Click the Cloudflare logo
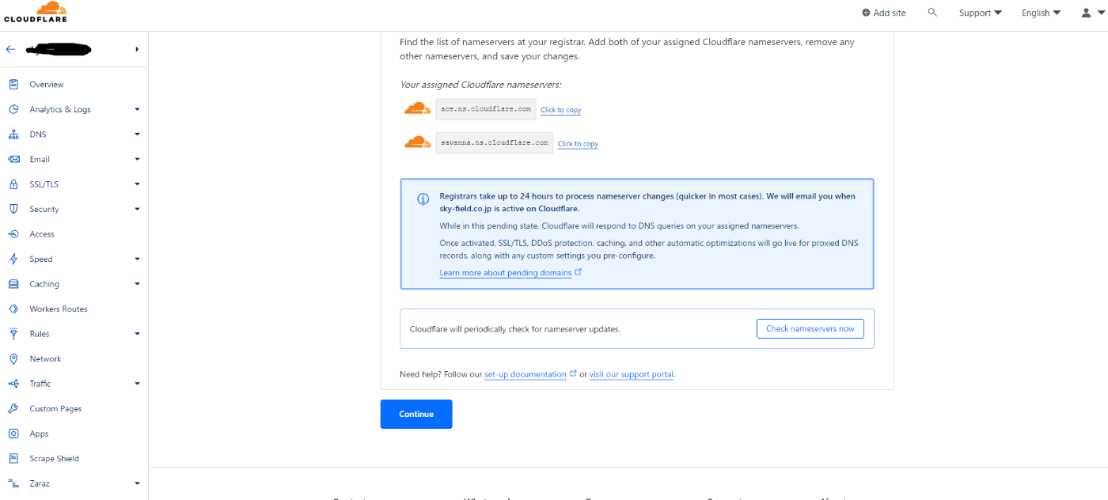This screenshot has width=1108, height=500. click(36, 12)
